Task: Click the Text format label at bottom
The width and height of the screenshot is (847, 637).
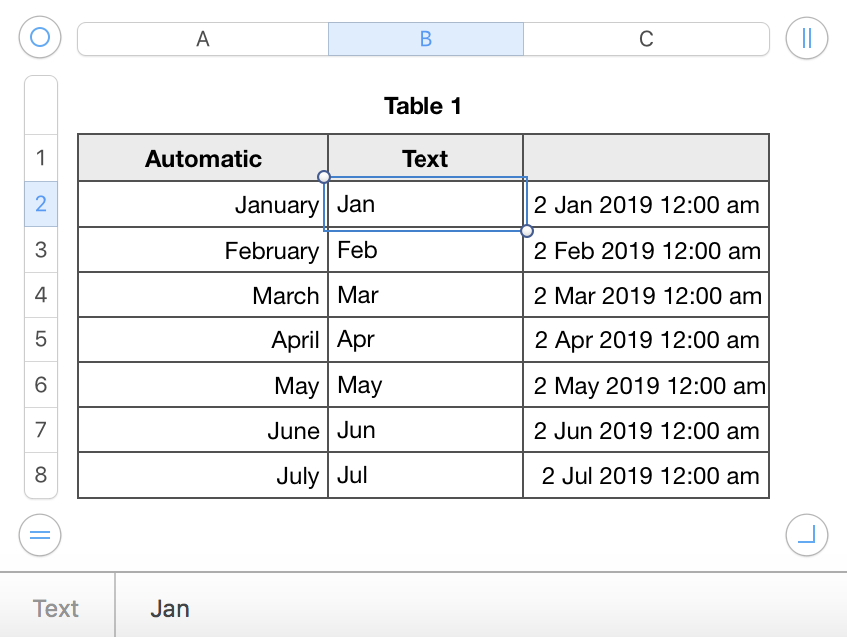Action: 56,608
